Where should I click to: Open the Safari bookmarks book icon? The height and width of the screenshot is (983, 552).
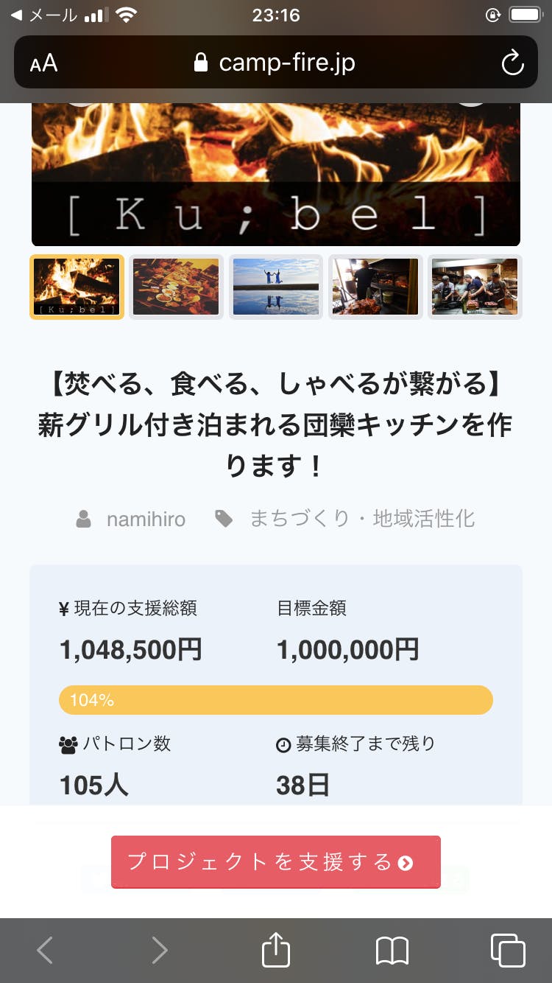click(392, 951)
